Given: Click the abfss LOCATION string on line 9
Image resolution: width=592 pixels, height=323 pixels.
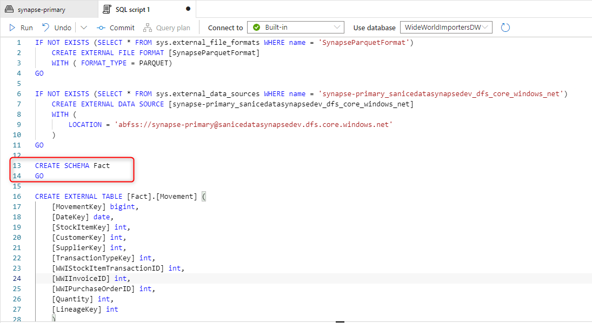Looking at the screenshot, I should point(254,125).
